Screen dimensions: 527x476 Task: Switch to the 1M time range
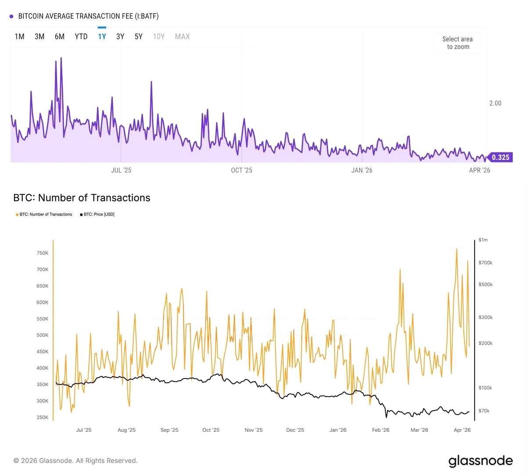19,37
